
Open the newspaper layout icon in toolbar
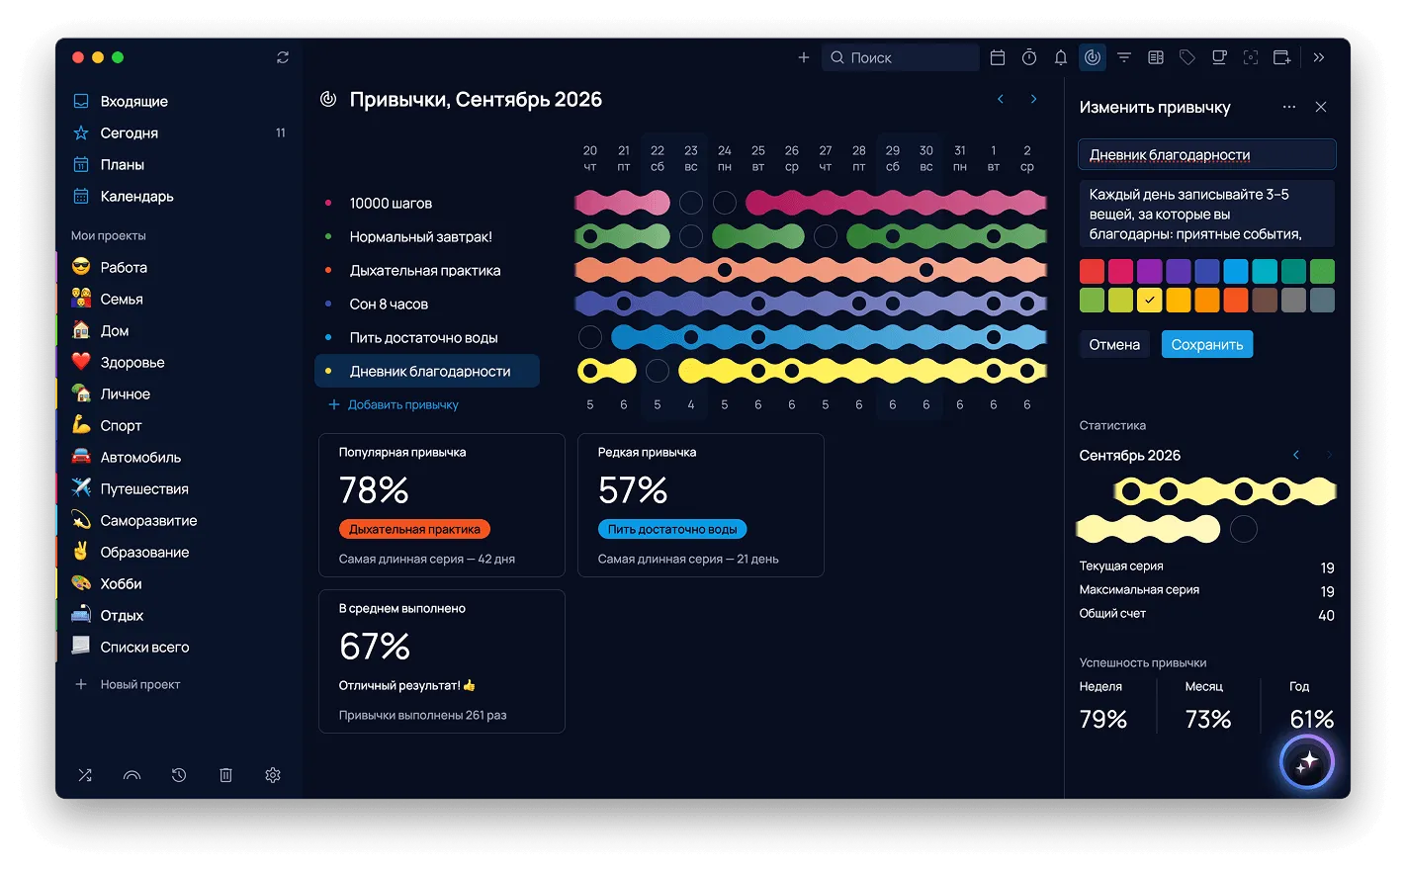point(1156,57)
